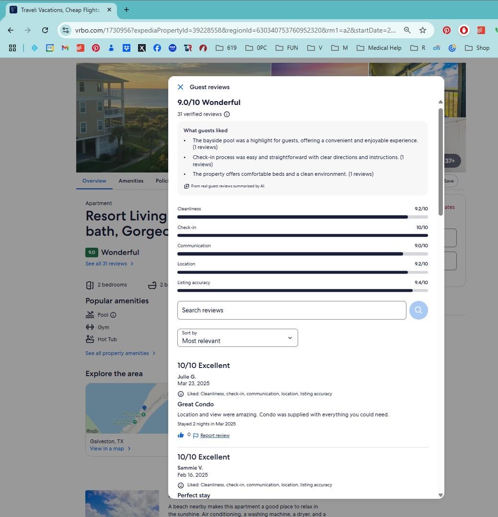The image size is (498, 517).
Task: Click the Pinterest extension icon in toolbar
Action: [446, 30]
